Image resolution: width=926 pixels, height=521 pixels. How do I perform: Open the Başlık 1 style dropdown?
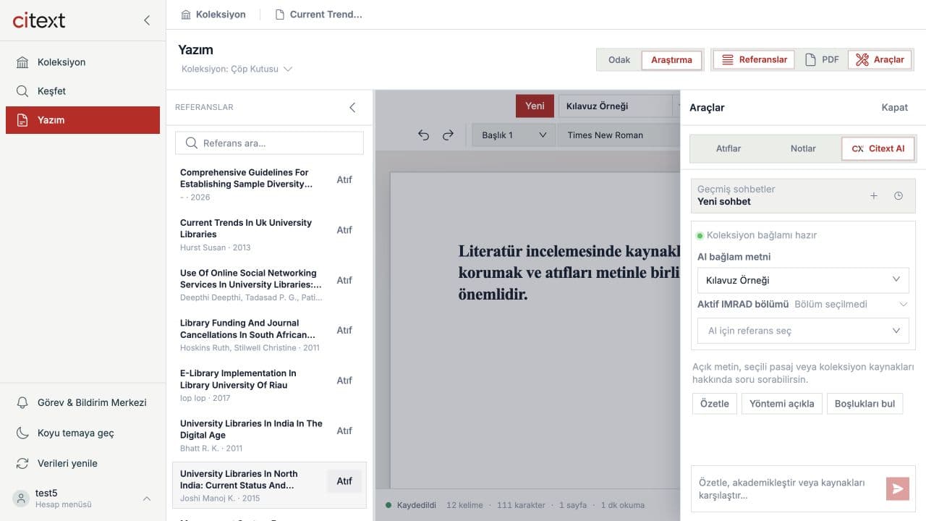tap(514, 135)
